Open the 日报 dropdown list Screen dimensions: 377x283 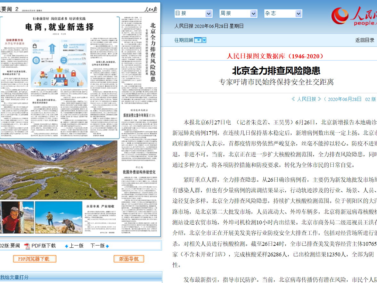(193, 13)
